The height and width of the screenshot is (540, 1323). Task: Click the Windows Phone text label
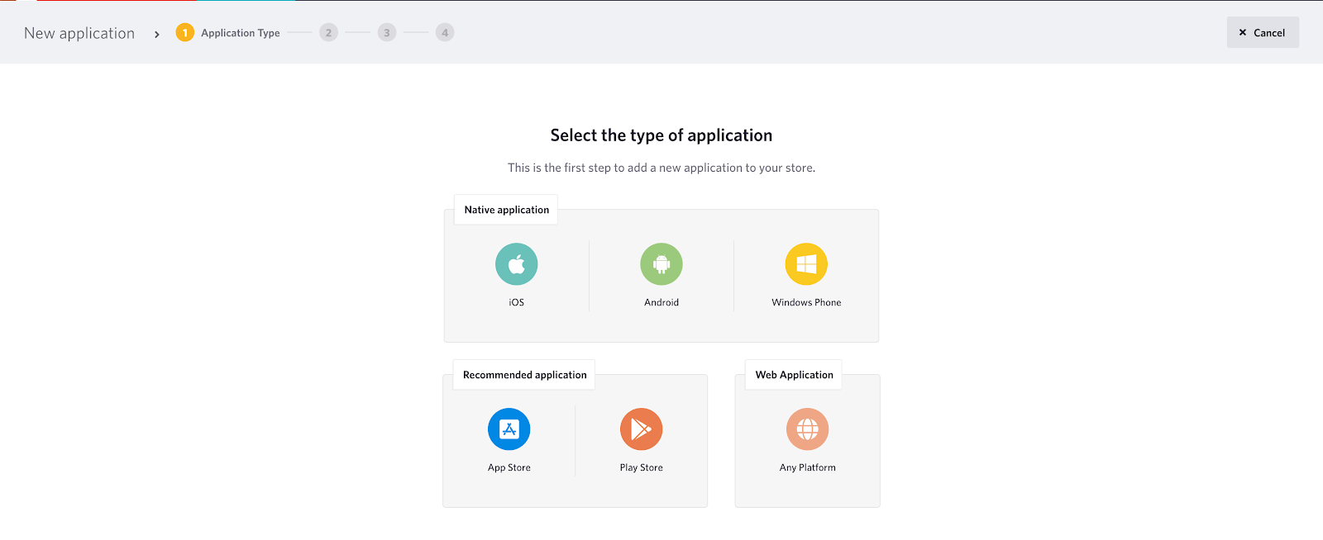[x=806, y=302]
